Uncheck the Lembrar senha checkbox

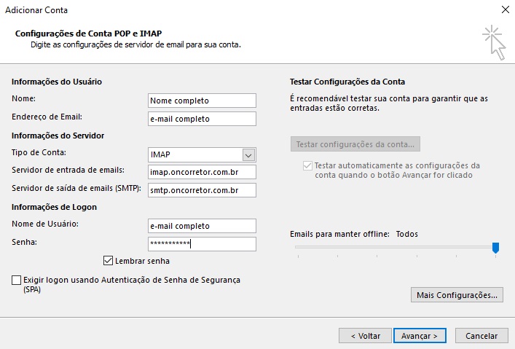(x=108, y=261)
